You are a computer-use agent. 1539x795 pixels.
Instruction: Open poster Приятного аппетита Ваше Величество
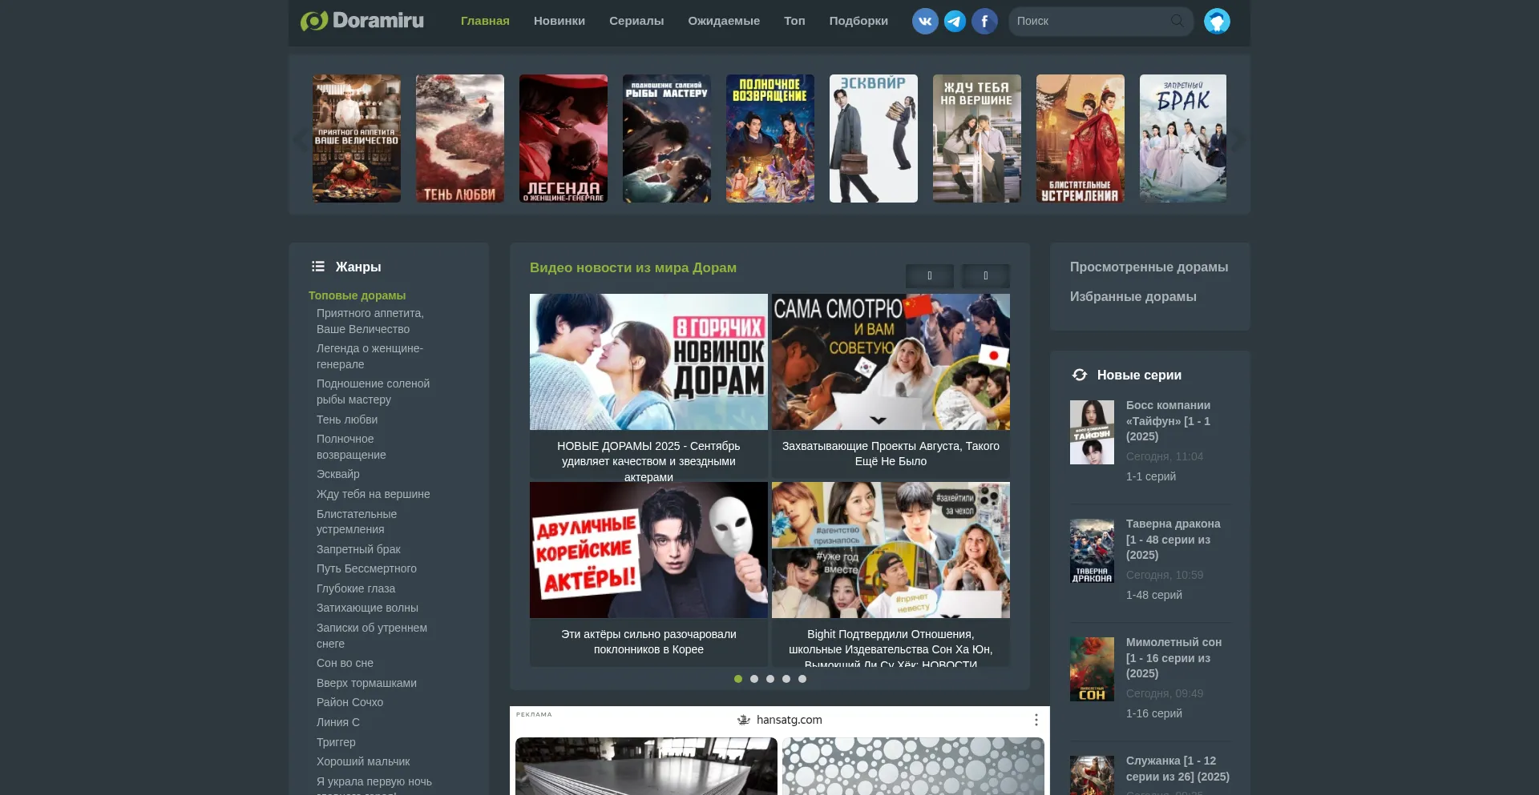(x=357, y=139)
